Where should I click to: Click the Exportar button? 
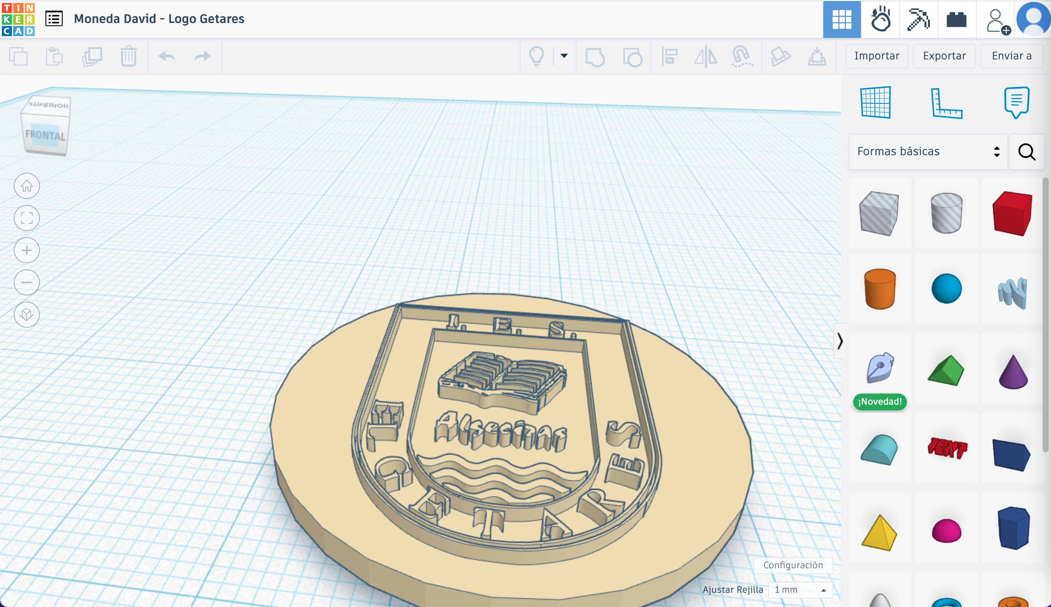tap(944, 56)
